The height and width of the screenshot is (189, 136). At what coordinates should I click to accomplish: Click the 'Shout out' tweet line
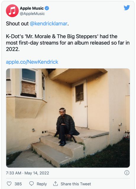[37, 24]
